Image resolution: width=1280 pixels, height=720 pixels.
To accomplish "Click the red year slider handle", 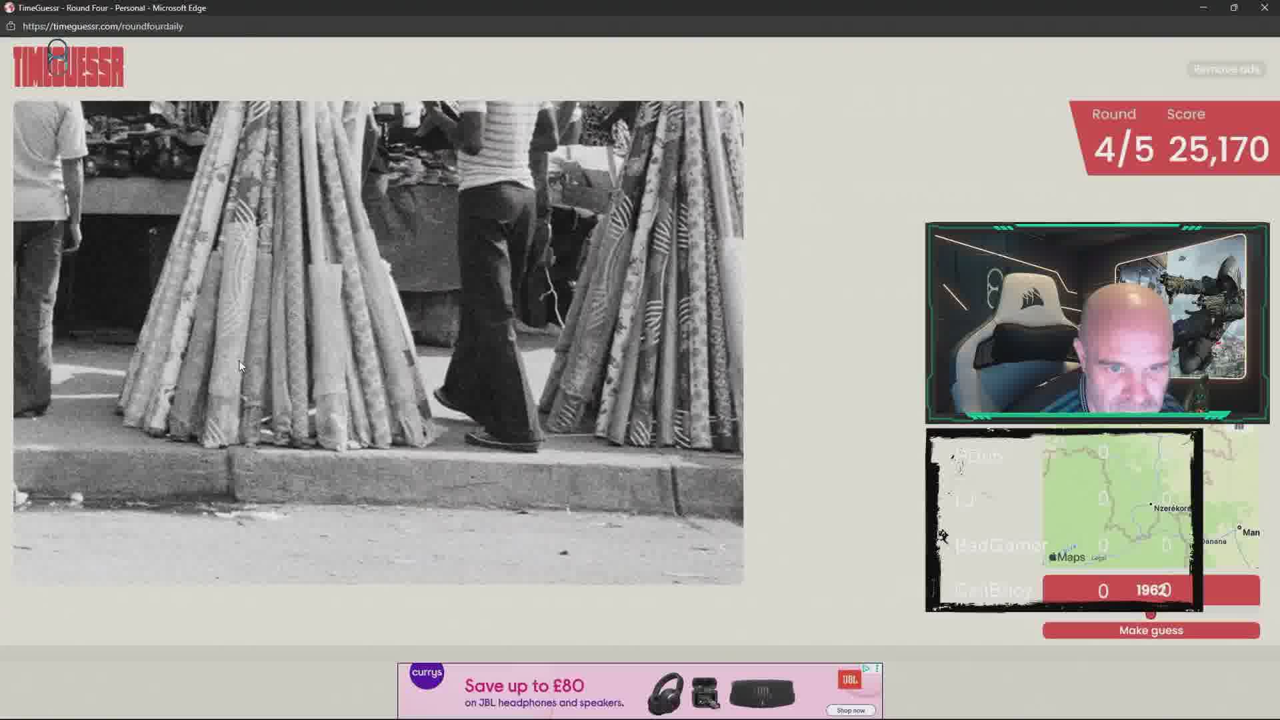I will (x=1151, y=615).
